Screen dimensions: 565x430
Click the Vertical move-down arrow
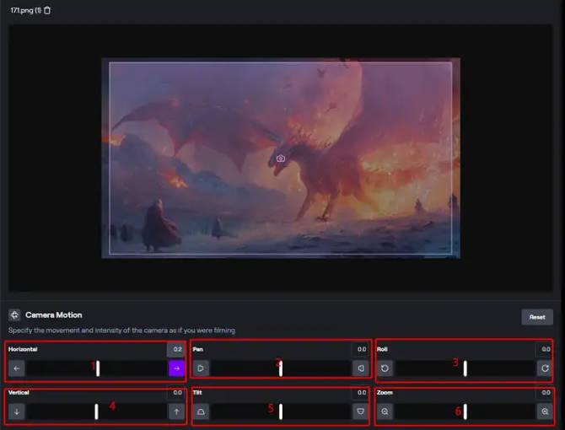17,411
